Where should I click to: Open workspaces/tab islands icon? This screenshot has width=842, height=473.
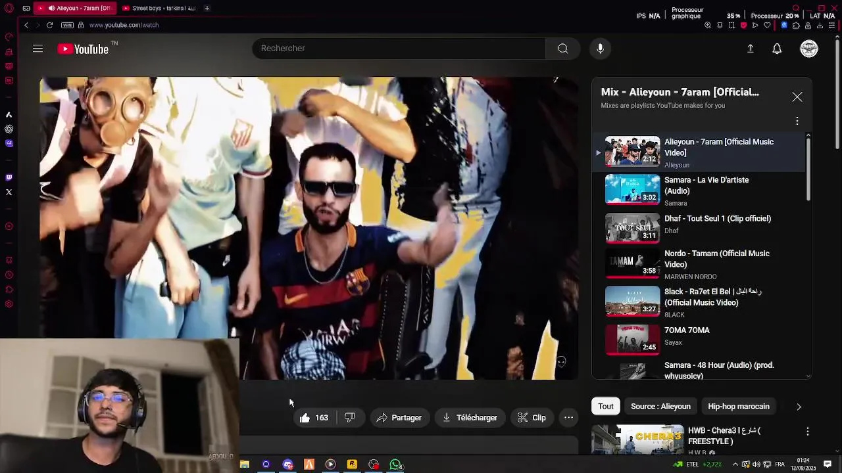(x=26, y=9)
